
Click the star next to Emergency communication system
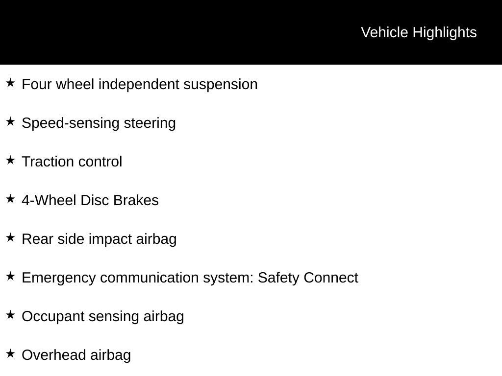coord(10,277)
